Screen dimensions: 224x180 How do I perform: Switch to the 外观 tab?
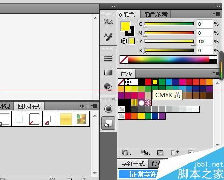pyautogui.click(x=5, y=107)
